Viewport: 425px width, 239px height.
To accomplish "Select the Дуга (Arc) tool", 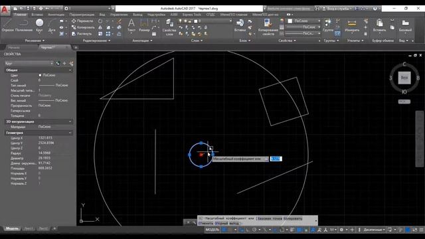I will [x=52, y=25].
